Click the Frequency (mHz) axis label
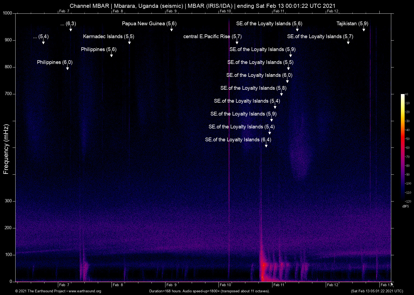Viewport: 414px width, 295px height. click(x=6, y=149)
